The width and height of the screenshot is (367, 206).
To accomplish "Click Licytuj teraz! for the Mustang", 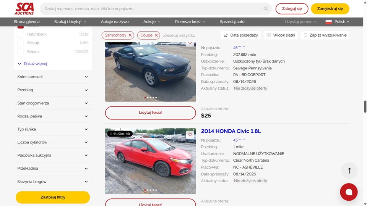I will coord(151,113).
